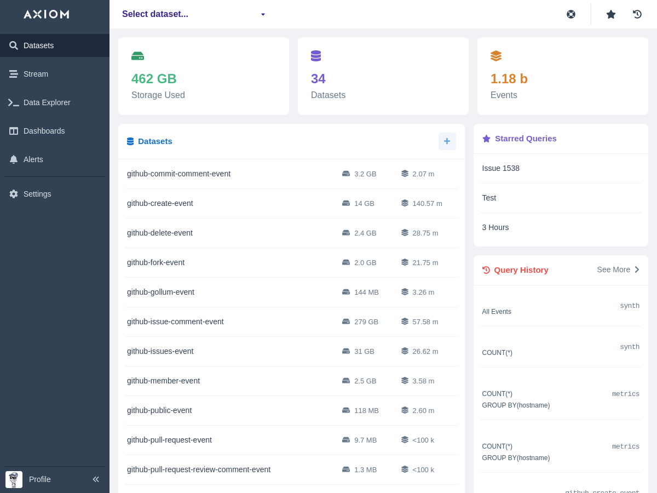Open Data Explorer from the sidebar
Viewport: 657px width, 493px height.
pyautogui.click(x=47, y=102)
